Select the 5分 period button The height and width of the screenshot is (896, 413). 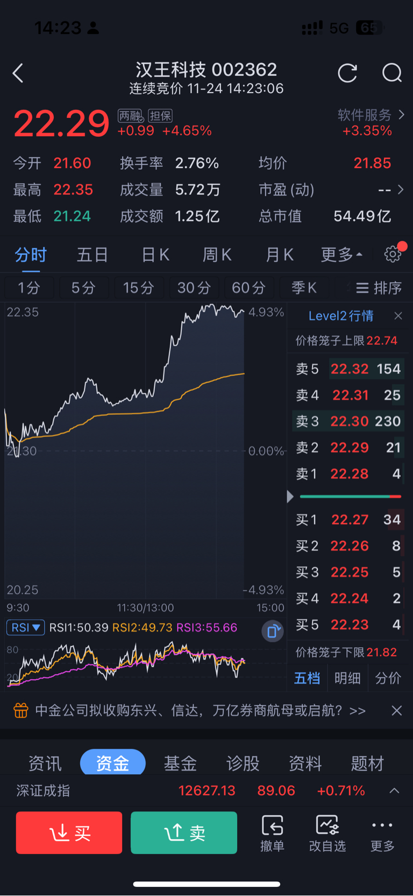click(84, 288)
